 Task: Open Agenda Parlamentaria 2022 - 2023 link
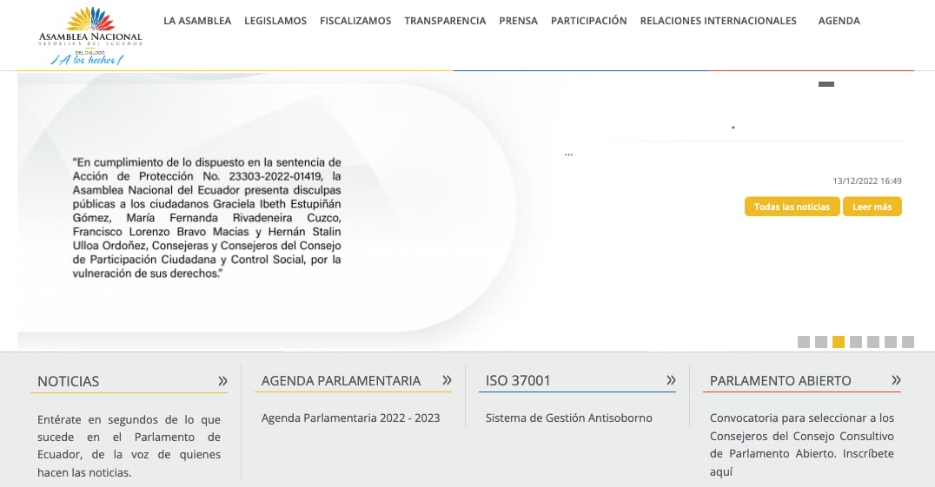350,418
